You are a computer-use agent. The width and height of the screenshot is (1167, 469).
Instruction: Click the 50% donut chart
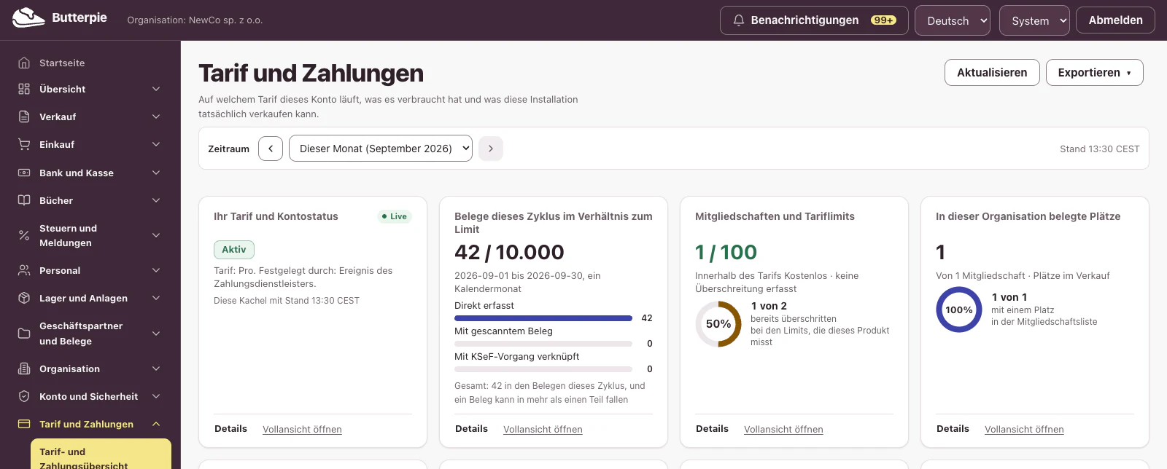click(x=718, y=324)
